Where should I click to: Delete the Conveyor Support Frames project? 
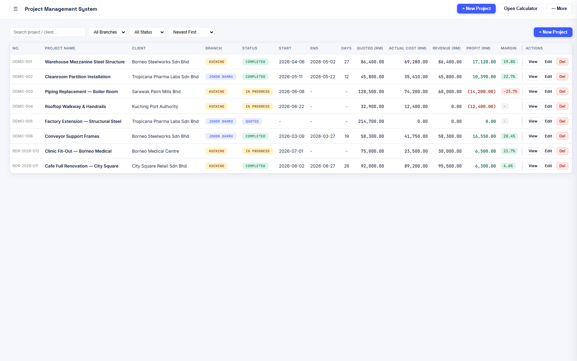click(x=562, y=136)
